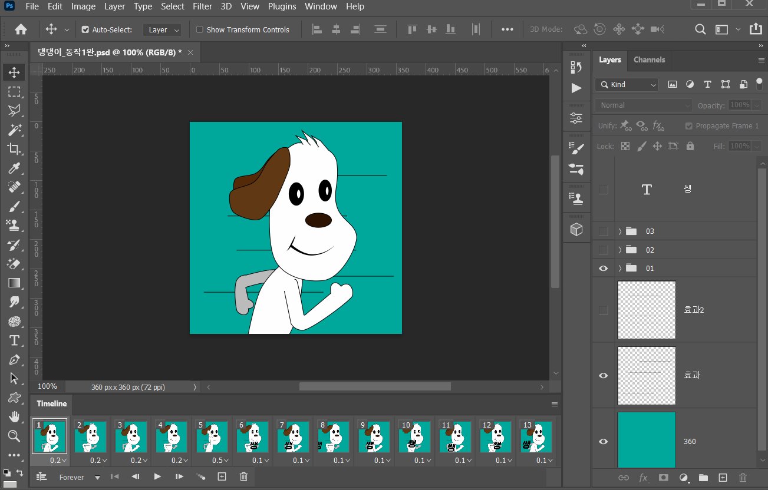Switch to the Channels tab
The height and width of the screenshot is (490, 768).
(x=649, y=60)
